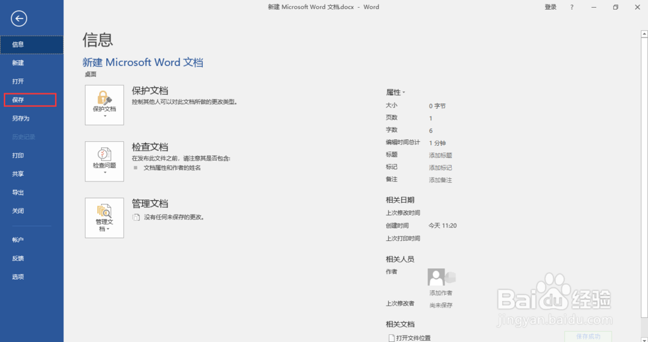Click the 添加标记 tags field
Screen dimensions: 648x342
[x=441, y=168]
